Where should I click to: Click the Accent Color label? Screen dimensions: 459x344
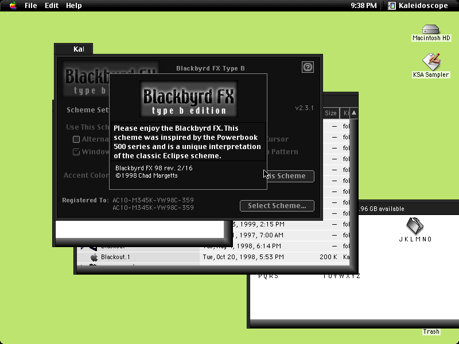click(87, 175)
